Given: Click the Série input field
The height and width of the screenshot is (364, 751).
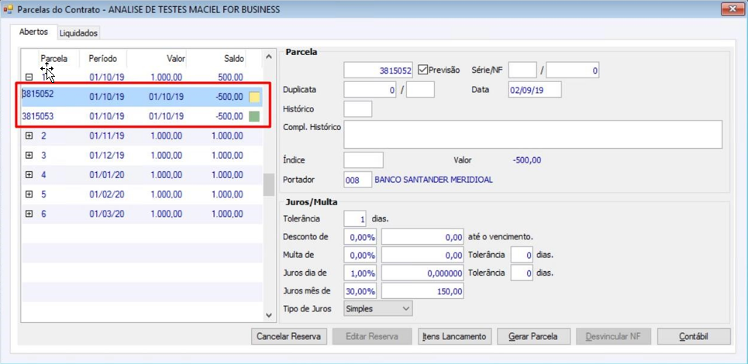Looking at the screenshot, I should [522, 70].
